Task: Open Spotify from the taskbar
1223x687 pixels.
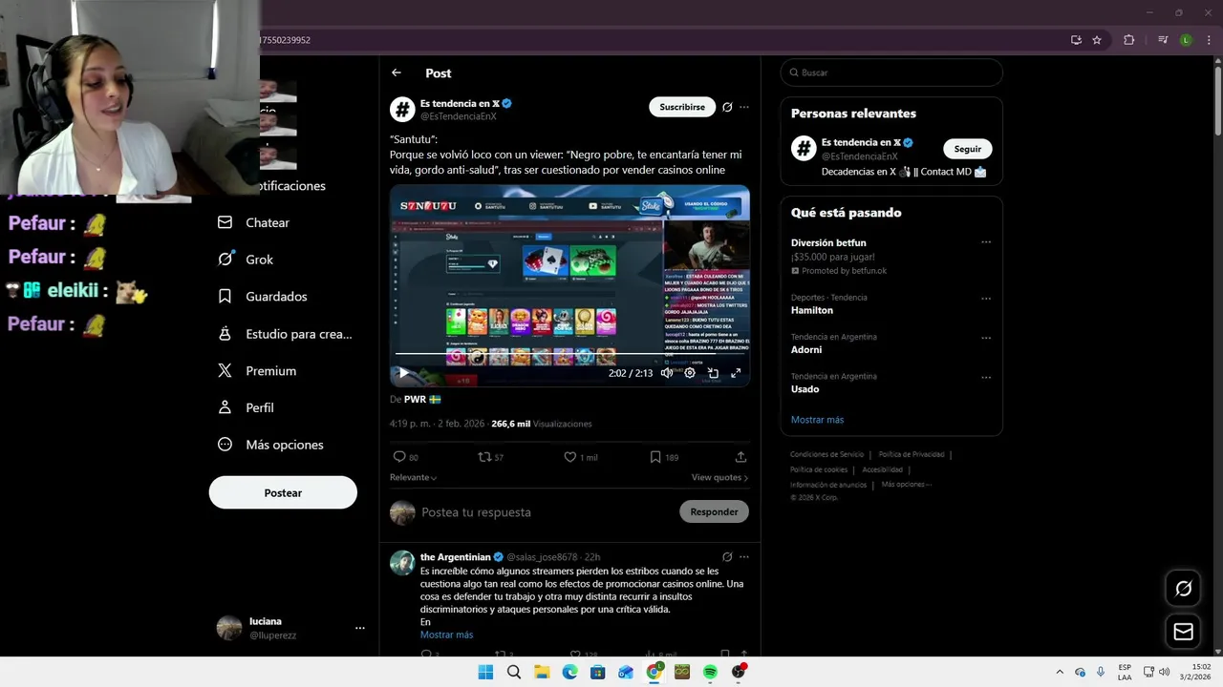Action: point(710,672)
